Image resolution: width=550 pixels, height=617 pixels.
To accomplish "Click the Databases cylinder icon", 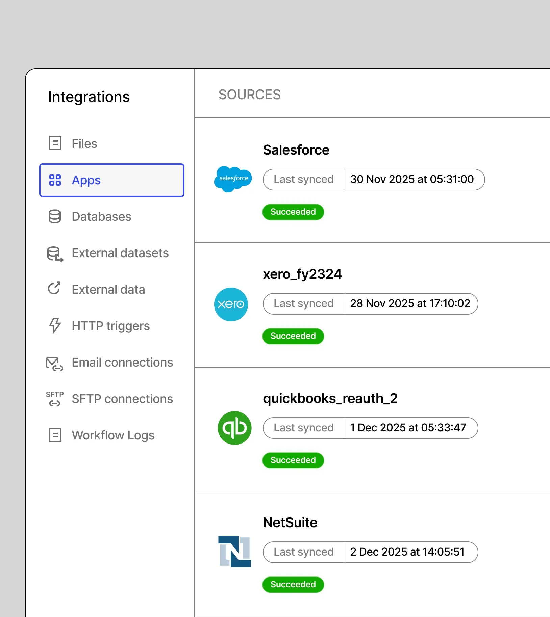I will click(55, 216).
